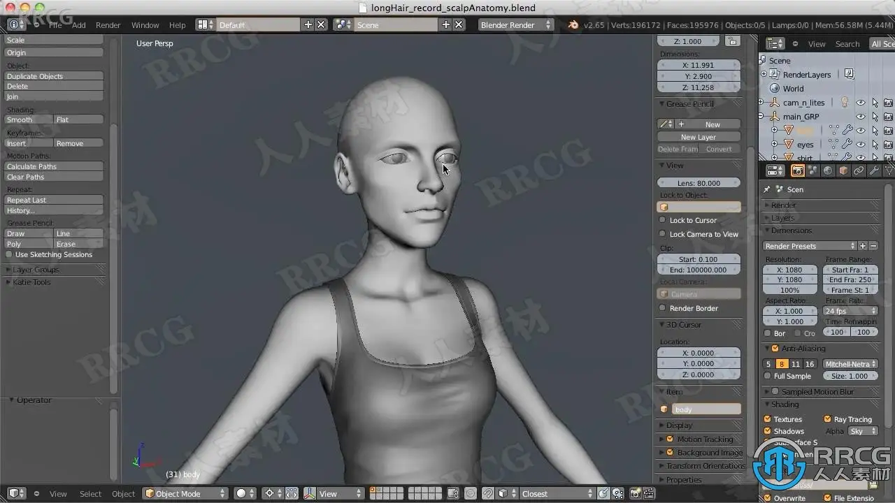Click the Calculate Paths button
The image size is (895, 503).
(54, 166)
